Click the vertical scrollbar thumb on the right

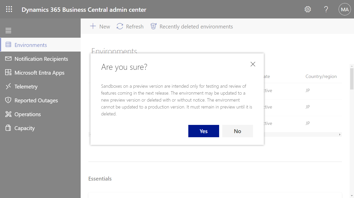[x=351, y=78]
